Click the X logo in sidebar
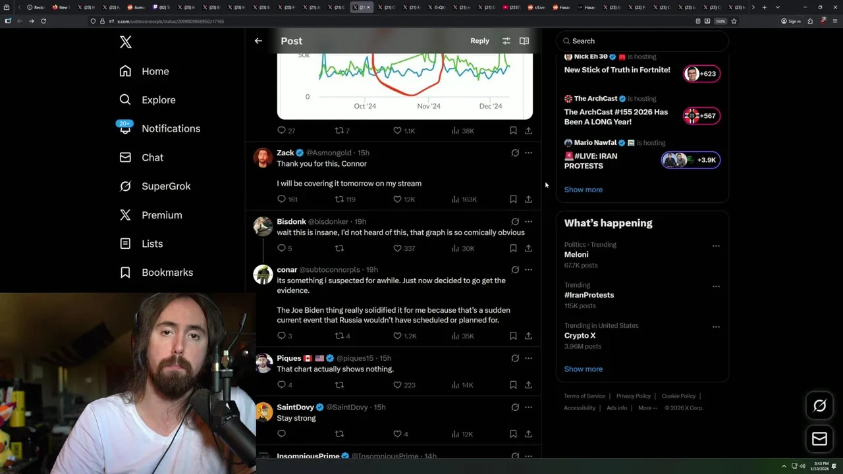This screenshot has height=474, width=843. [x=126, y=42]
